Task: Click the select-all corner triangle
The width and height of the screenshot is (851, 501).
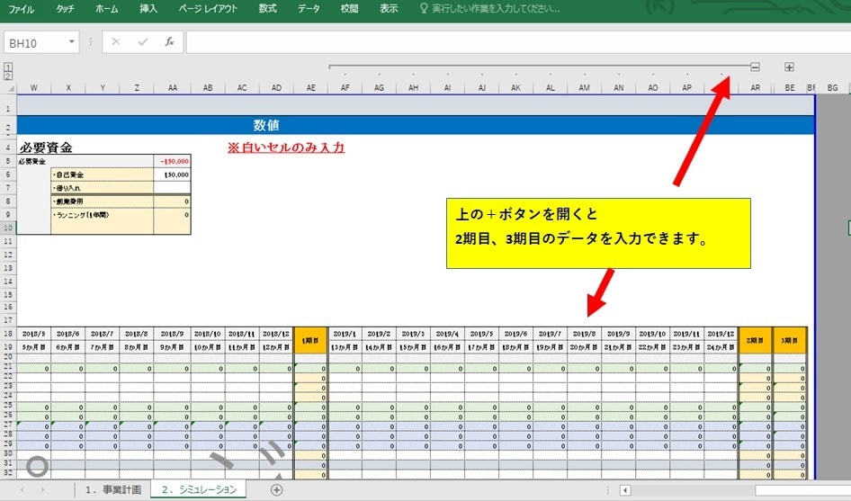Action: pyautogui.click(x=11, y=88)
